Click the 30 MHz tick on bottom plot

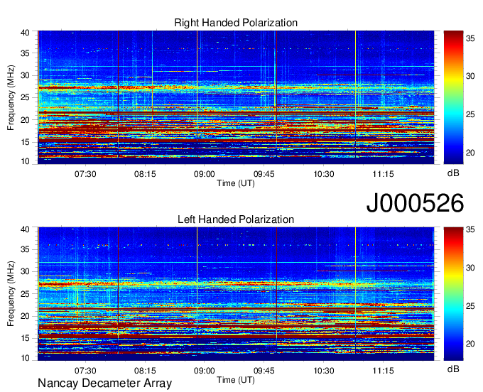coord(26,271)
